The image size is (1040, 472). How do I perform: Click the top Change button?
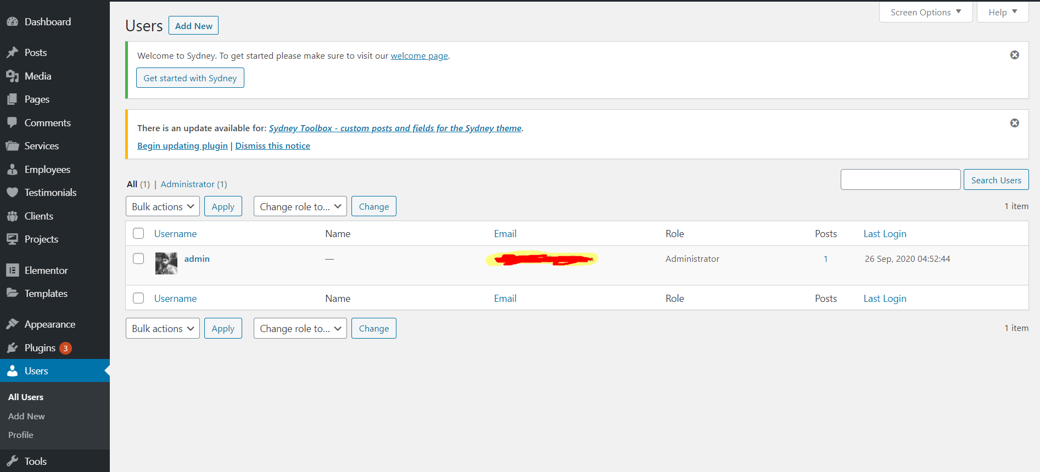[374, 206]
